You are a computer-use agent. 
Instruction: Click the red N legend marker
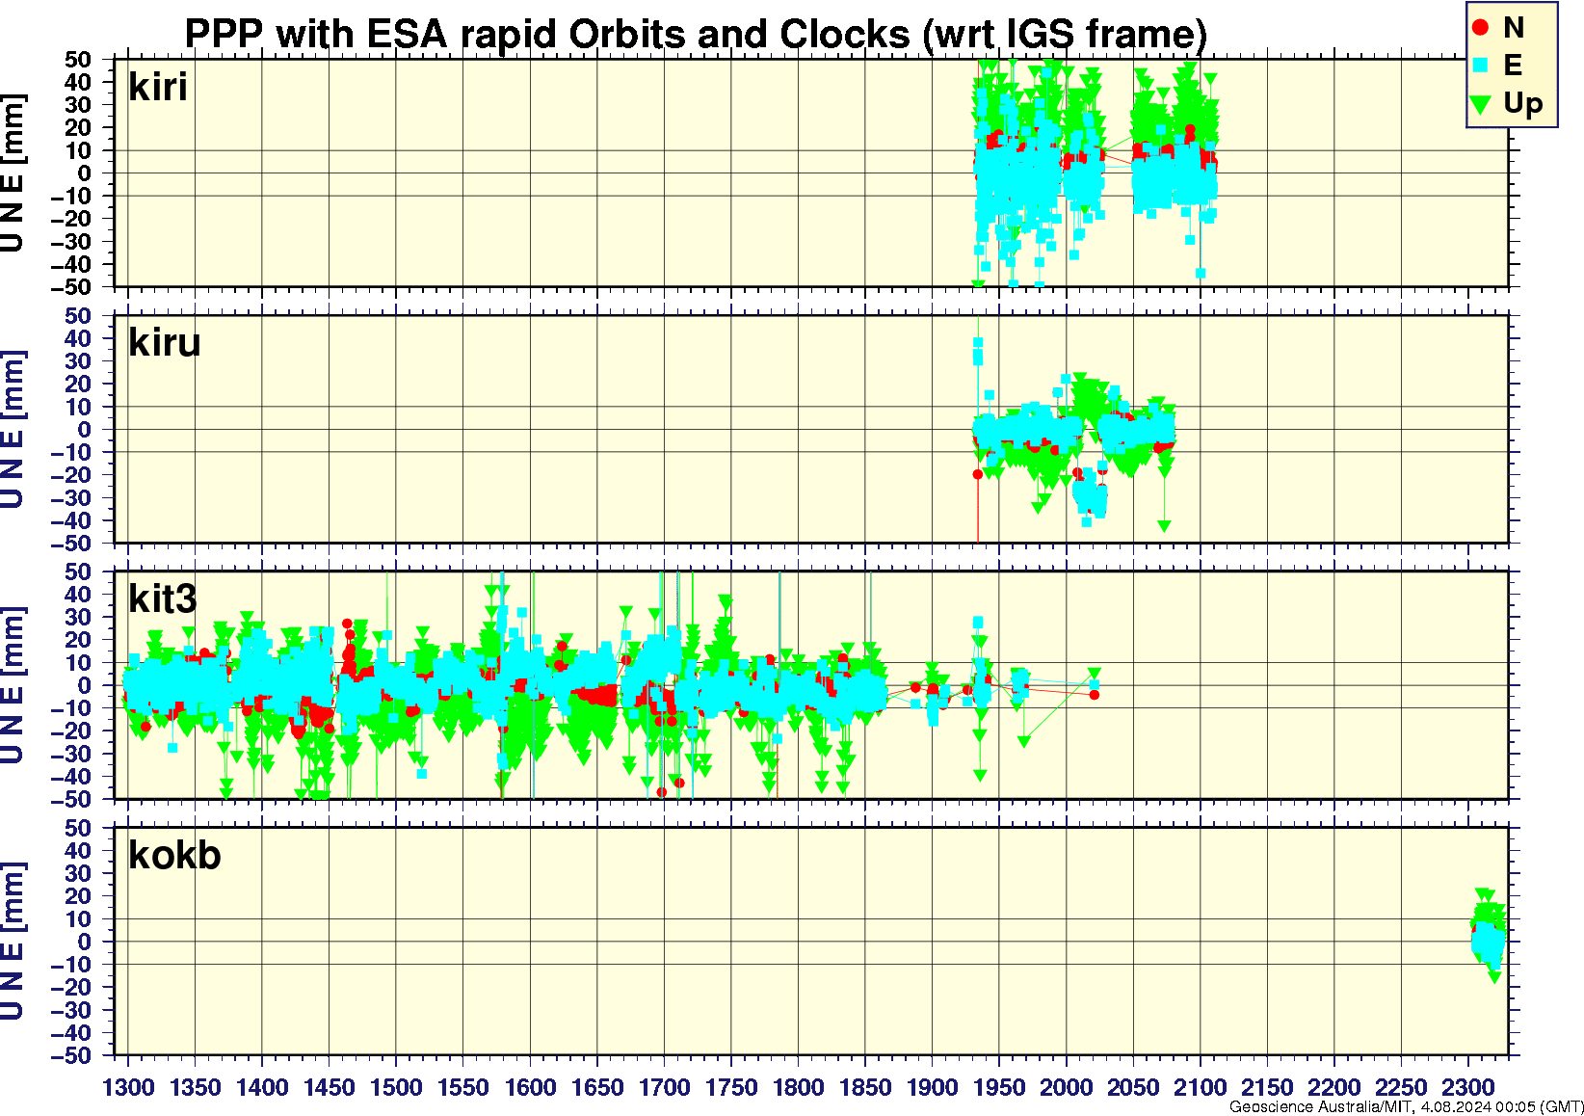coord(1481,28)
